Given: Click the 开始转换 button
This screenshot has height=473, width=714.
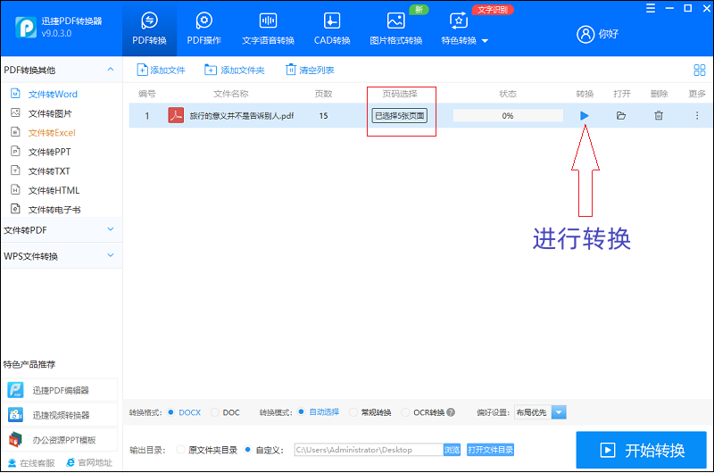Looking at the screenshot, I should point(641,450).
